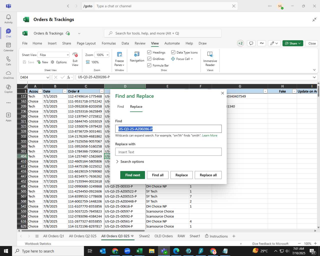Click the insert function fx icon
Viewport: 320px width, 256px height.
point(69,77)
